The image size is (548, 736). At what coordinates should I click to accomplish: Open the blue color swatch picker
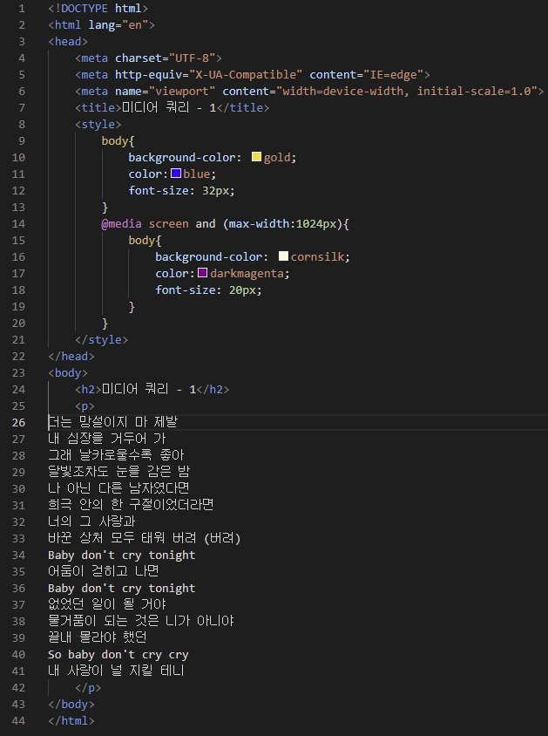(x=176, y=174)
